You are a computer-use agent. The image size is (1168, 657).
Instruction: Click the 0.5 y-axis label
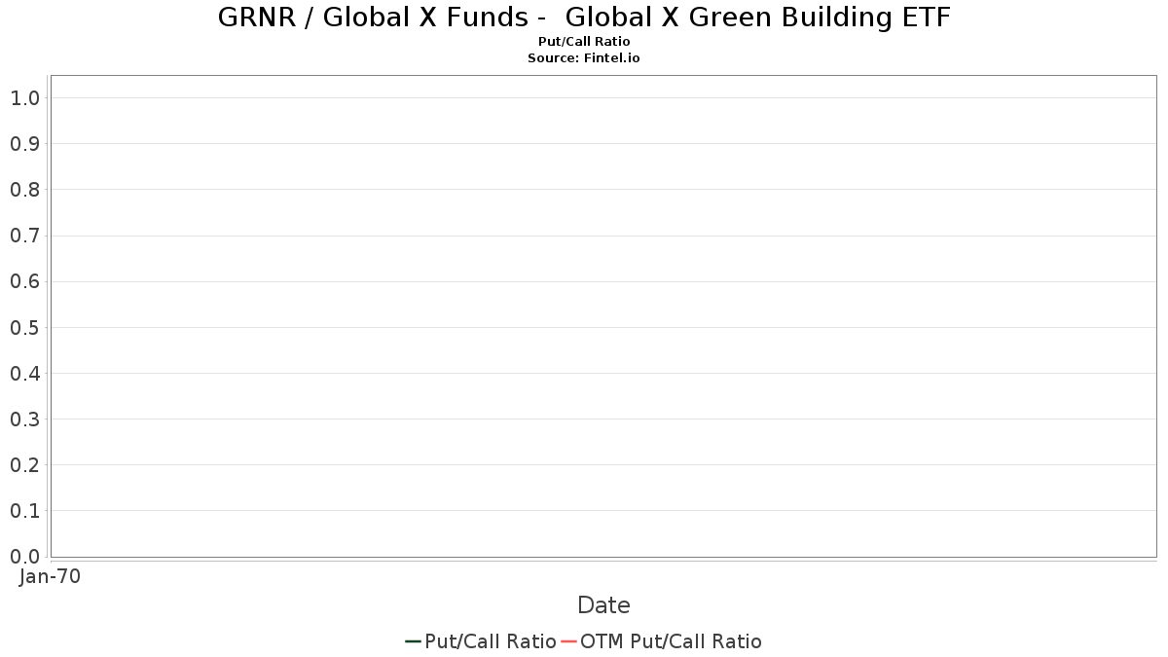point(24,327)
